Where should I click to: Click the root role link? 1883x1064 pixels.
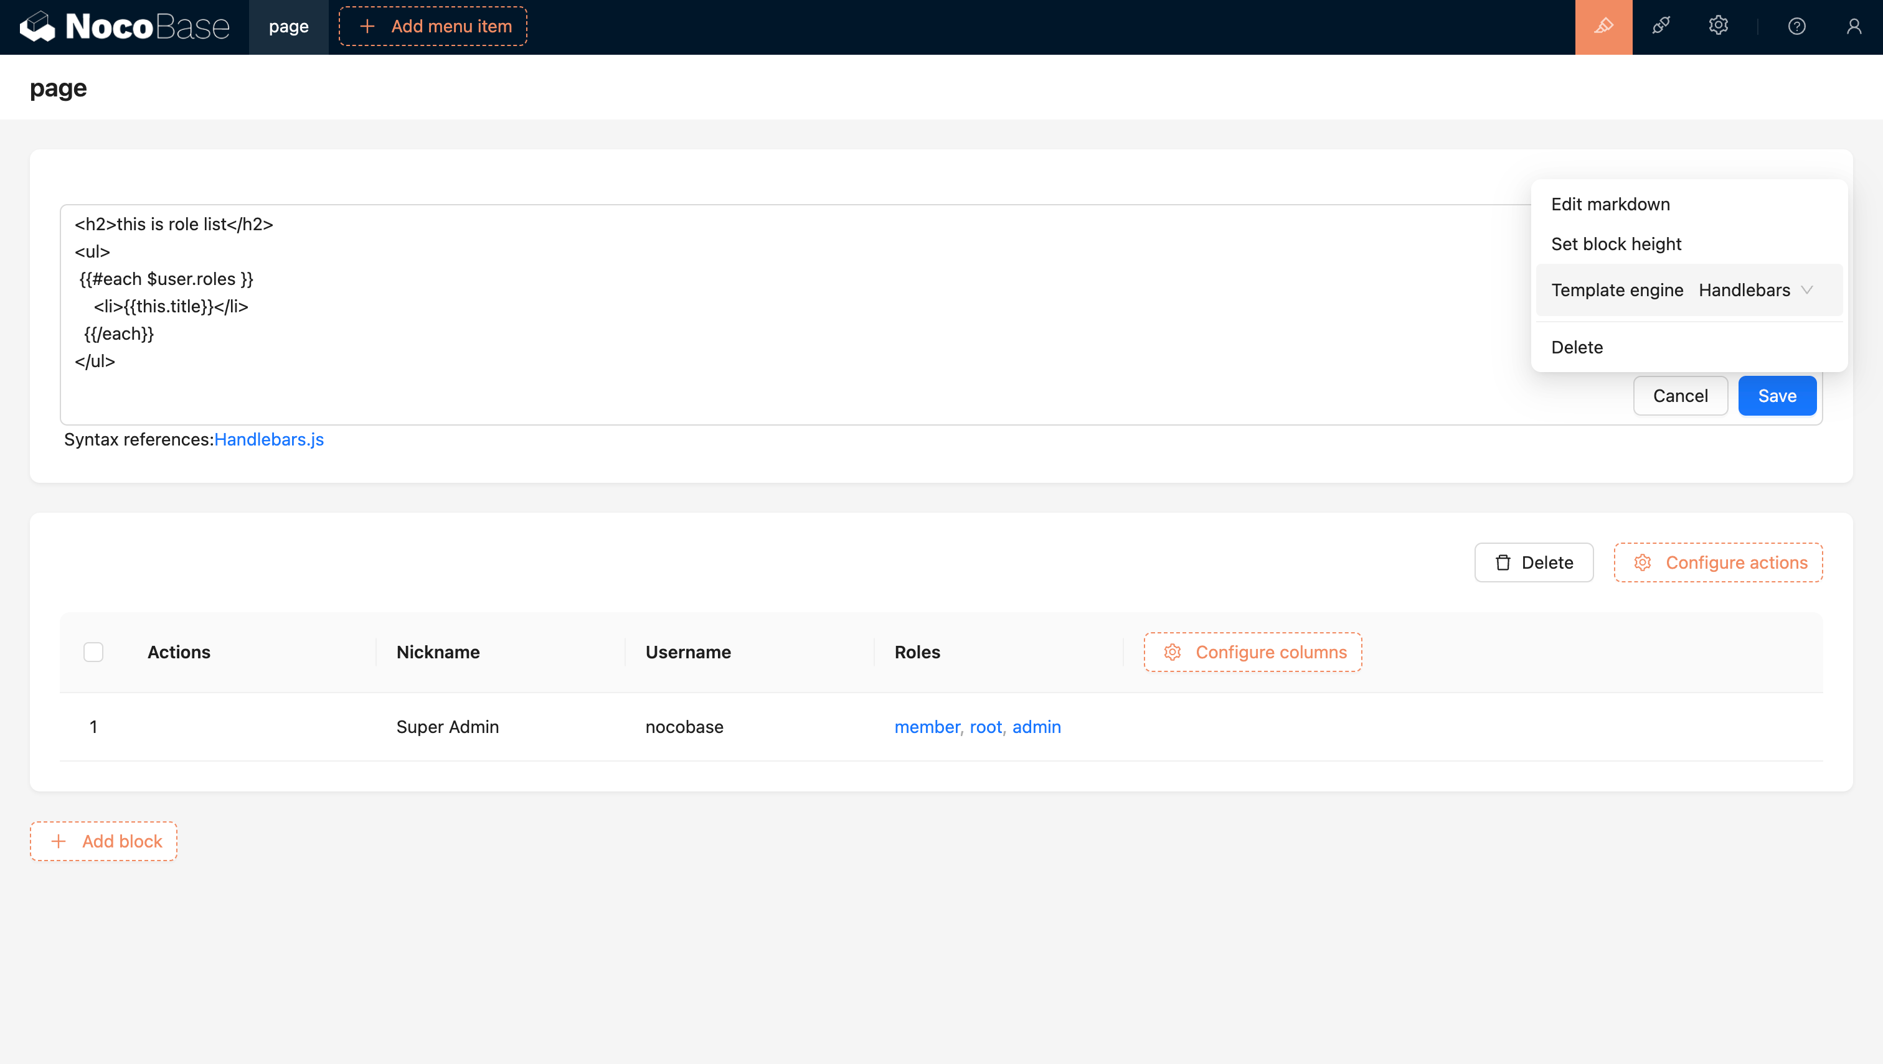pos(986,727)
